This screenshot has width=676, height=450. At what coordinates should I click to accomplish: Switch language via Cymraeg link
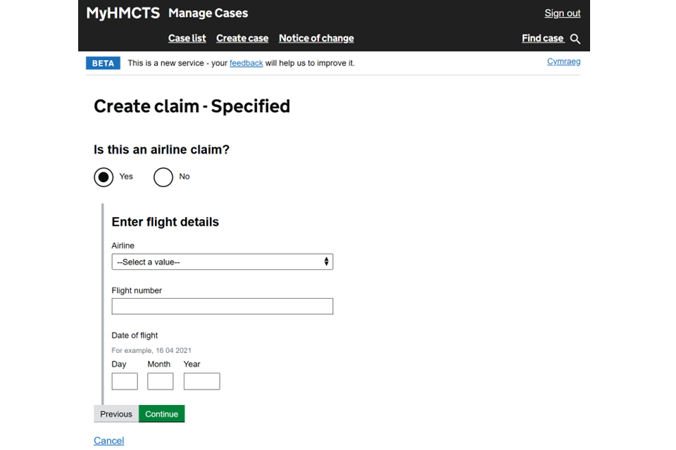click(x=563, y=62)
